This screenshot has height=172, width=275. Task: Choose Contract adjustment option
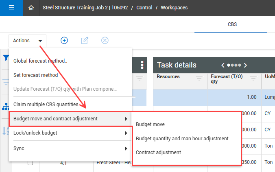click(158, 152)
